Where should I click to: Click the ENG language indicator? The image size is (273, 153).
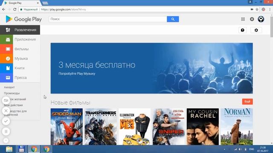pyautogui.click(x=251, y=149)
